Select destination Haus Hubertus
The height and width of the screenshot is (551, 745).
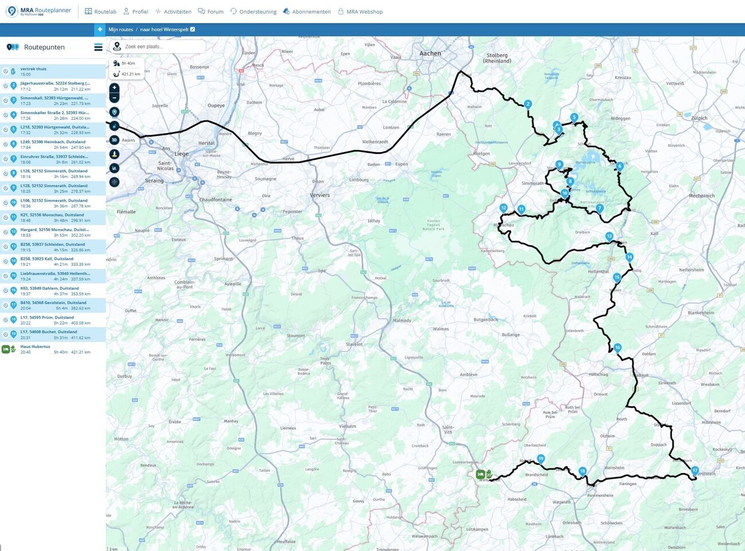pyautogui.click(x=53, y=349)
